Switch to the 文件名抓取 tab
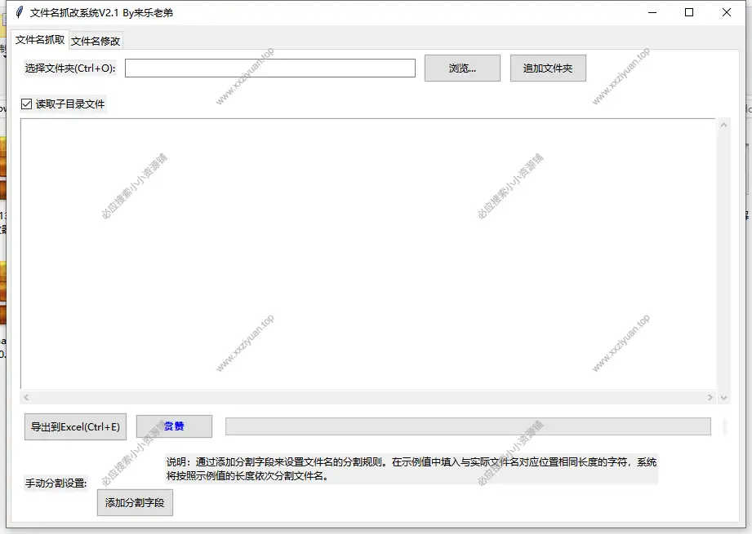The height and width of the screenshot is (534, 752). [x=40, y=39]
